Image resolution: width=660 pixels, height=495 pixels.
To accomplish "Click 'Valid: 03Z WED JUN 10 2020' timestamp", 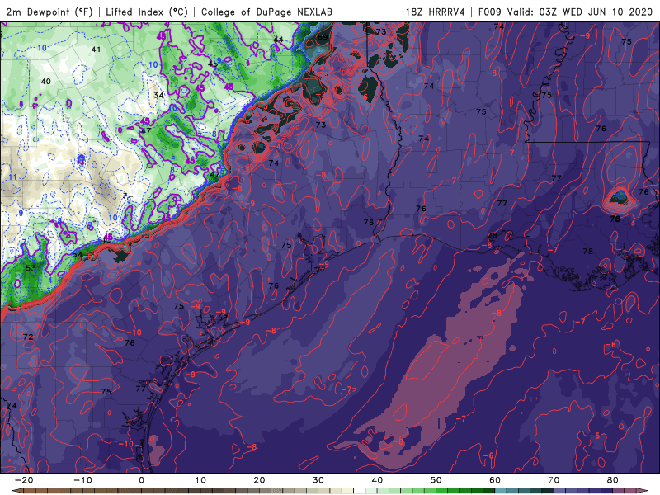I will pos(580,12).
